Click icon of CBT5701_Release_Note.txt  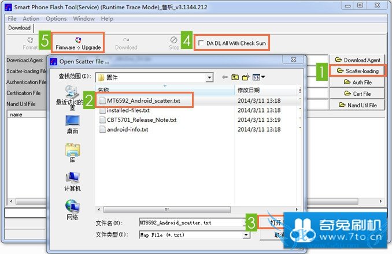click(x=102, y=119)
